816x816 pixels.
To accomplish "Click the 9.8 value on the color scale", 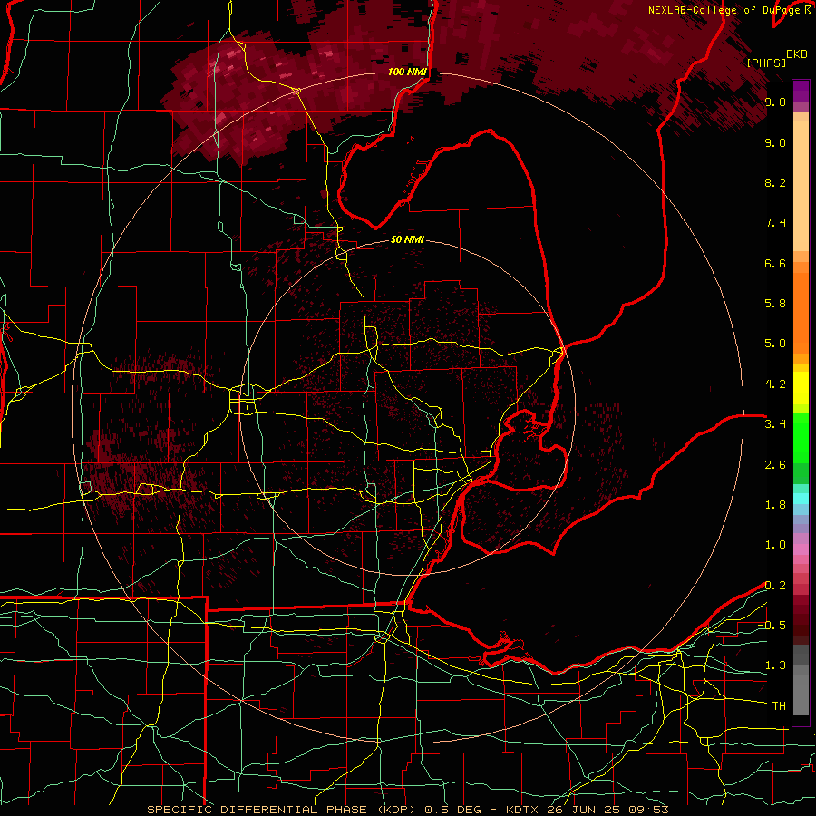I will pos(775,102).
